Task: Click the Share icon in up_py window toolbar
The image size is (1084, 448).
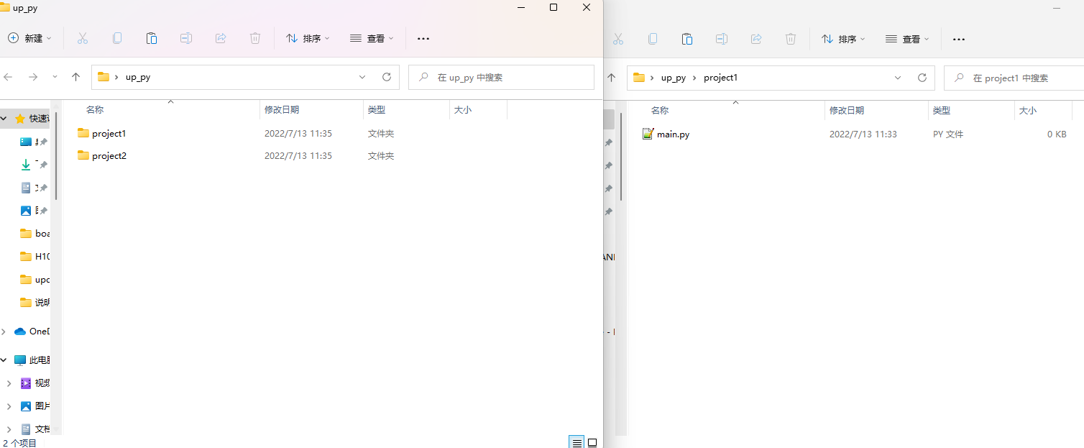Action: coord(221,38)
